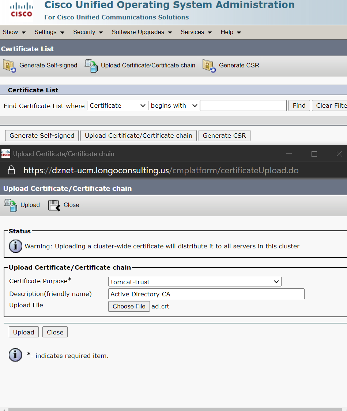Click the 'Upload File' label

26,306
